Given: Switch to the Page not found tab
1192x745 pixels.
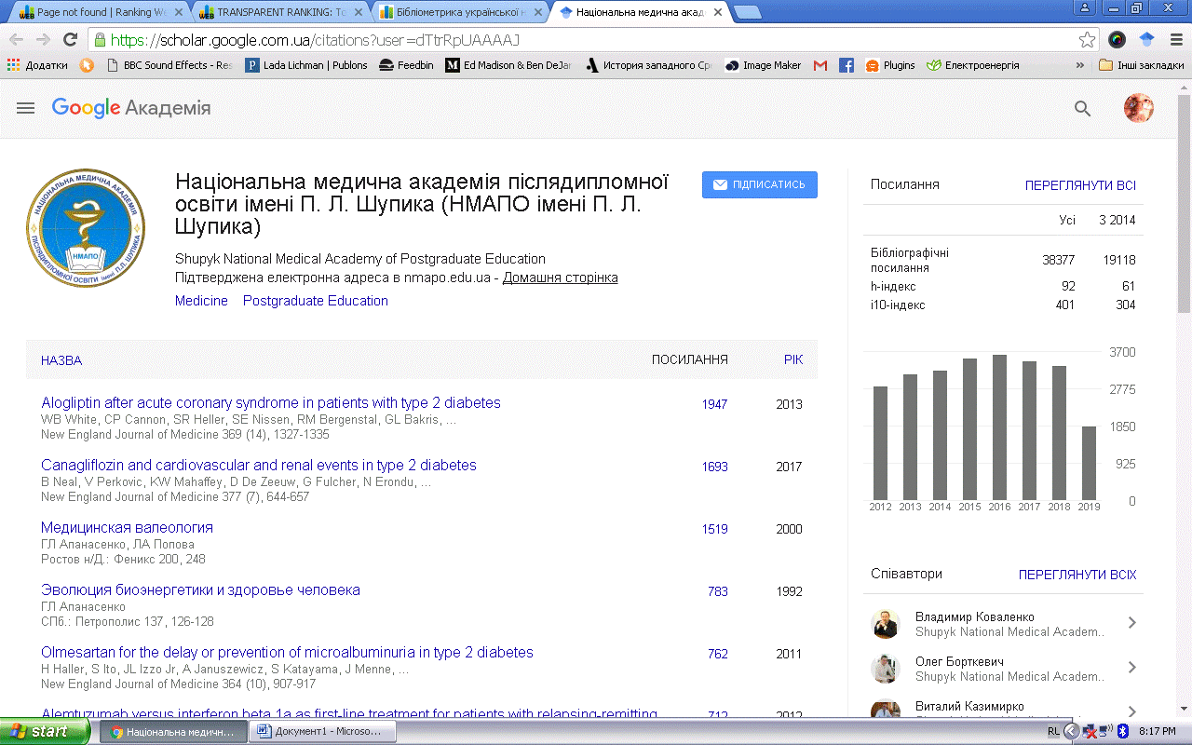Looking at the screenshot, I should click(97, 12).
